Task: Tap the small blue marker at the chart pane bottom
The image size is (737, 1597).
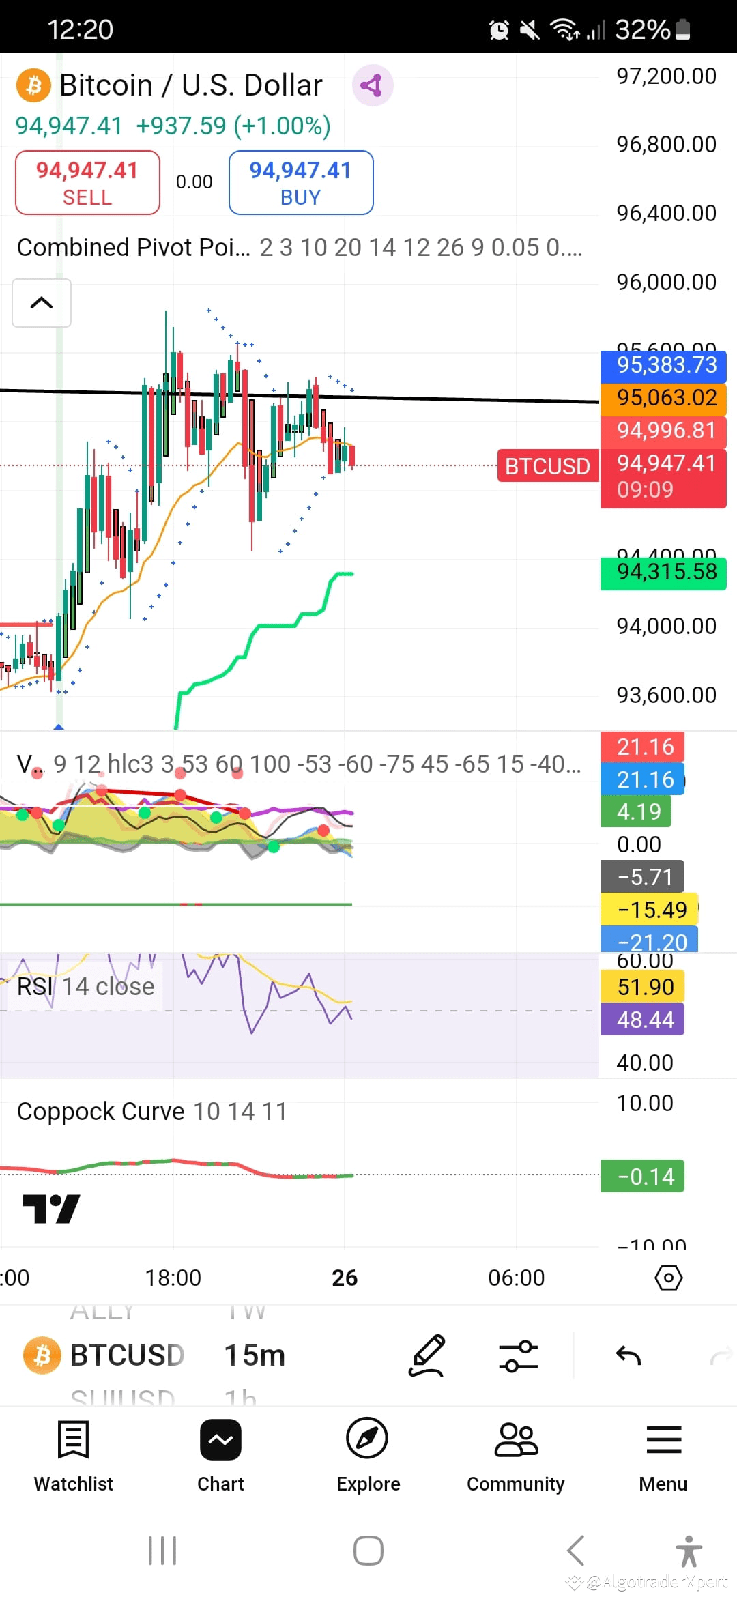Action: (x=59, y=727)
